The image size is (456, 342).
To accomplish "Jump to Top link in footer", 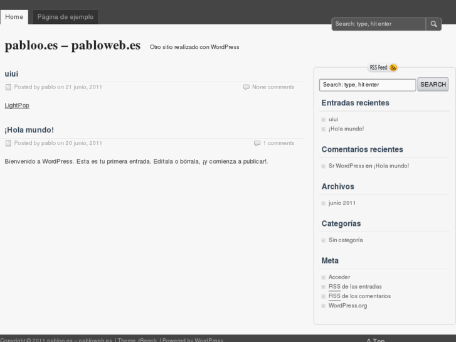I will pos(375,340).
